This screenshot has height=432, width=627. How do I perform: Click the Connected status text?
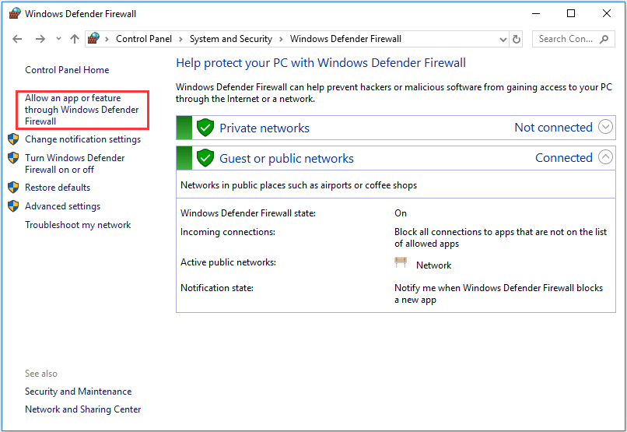coord(564,157)
